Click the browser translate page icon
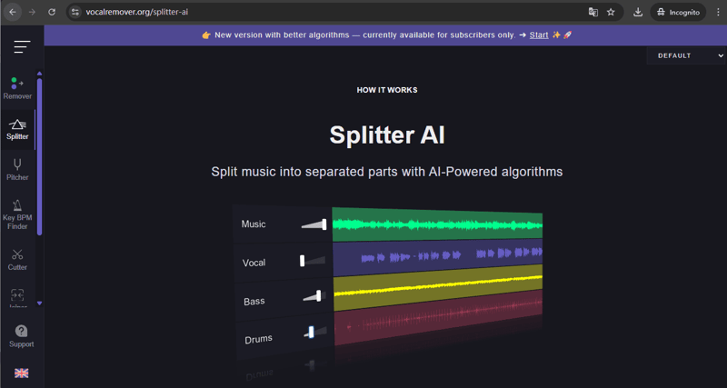Image resolution: width=727 pixels, height=388 pixels. point(593,13)
